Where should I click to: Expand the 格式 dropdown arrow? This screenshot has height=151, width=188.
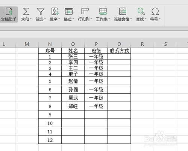[x=73, y=19]
